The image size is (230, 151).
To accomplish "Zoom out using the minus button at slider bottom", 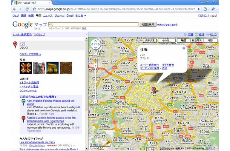I will point(95,101).
